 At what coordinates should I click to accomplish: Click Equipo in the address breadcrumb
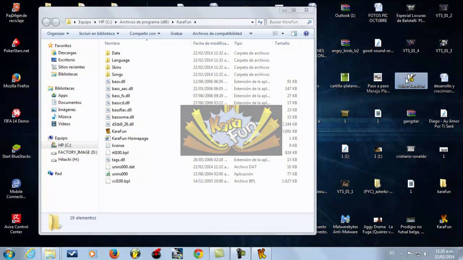[x=85, y=22]
